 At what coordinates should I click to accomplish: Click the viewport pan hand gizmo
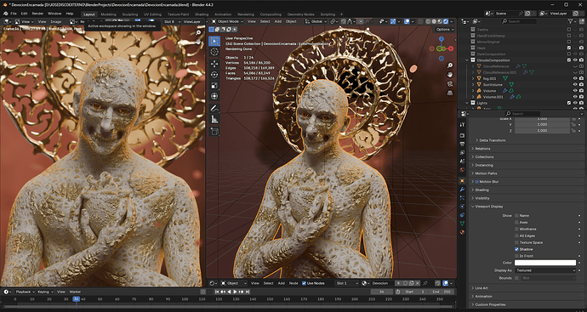450,75
